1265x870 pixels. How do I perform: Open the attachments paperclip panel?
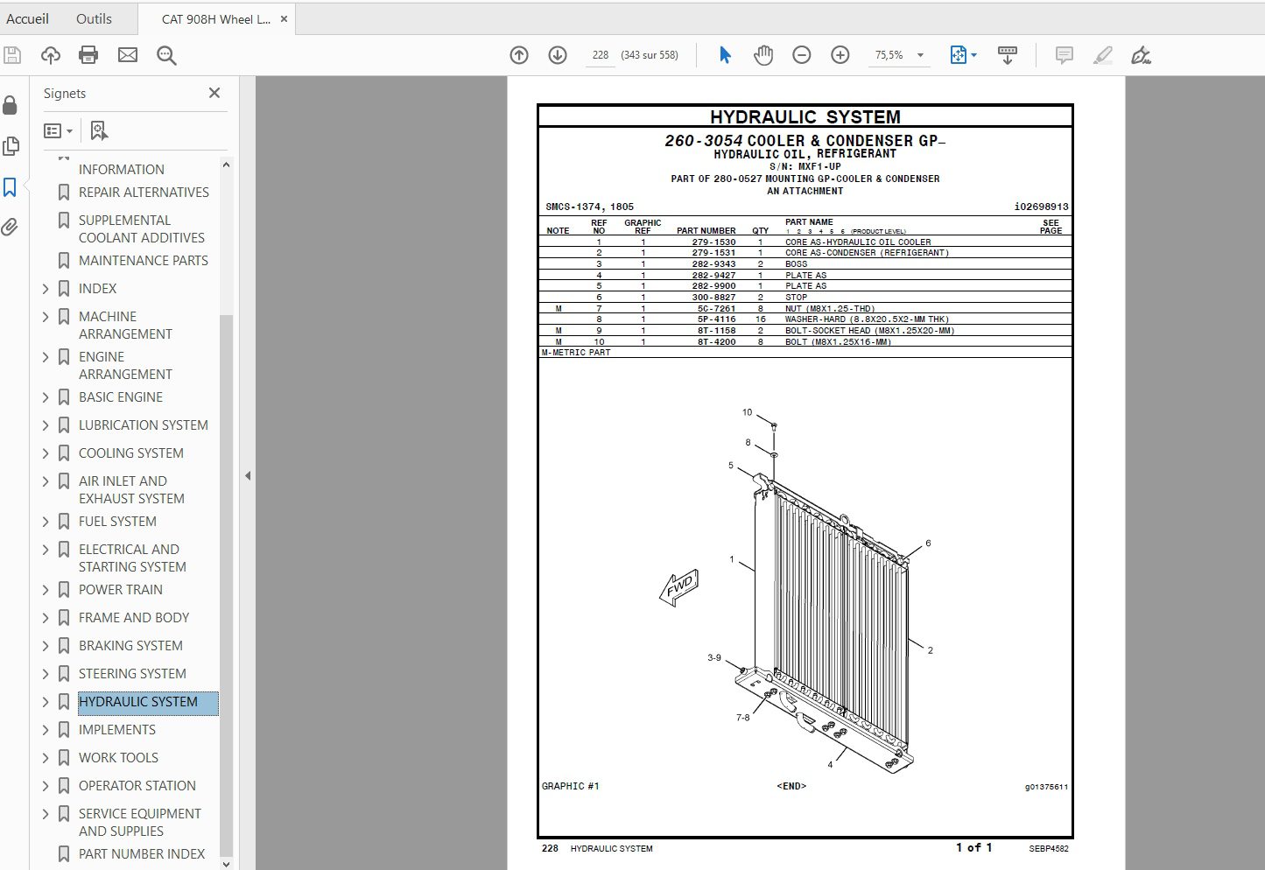coord(10,228)
